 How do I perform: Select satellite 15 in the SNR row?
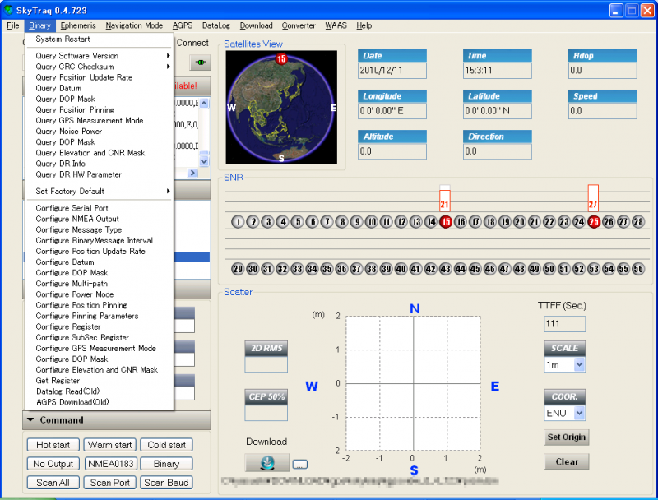[446, 222]
